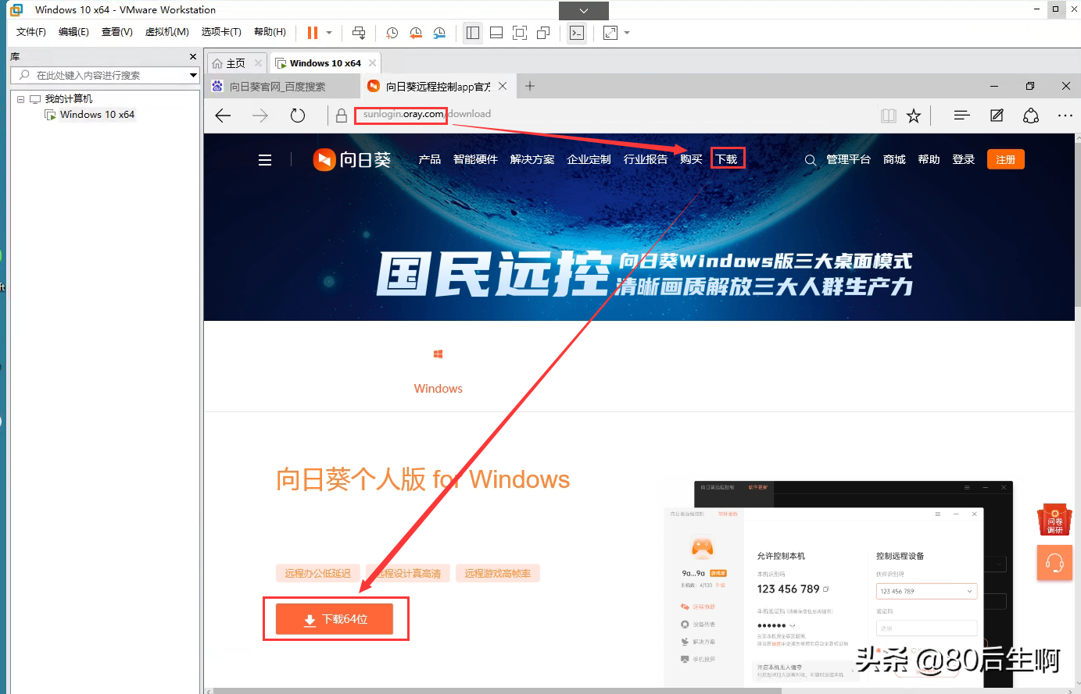Open 商城 link
This screenshot has height=694, width=1081.
894,159
